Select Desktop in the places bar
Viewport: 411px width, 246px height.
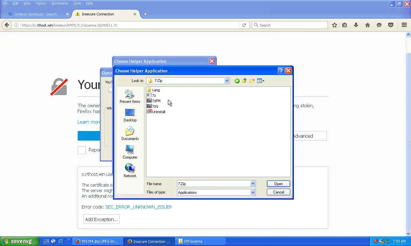[130, 115]
